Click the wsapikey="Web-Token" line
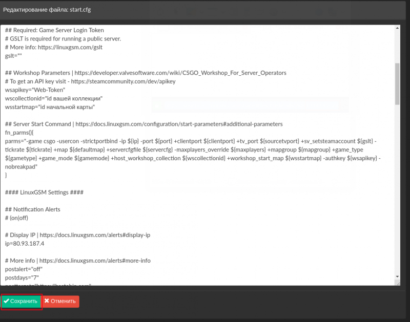Screen dimensions: 410x322 point(35,90)
